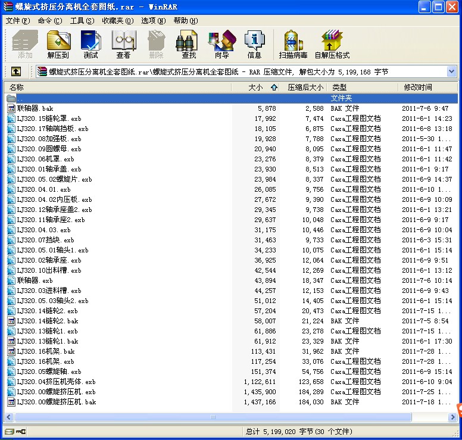Select row LJ320.12轴承座盖2.exb
This screenshot has width=462, height=440.
click(232, 210)
